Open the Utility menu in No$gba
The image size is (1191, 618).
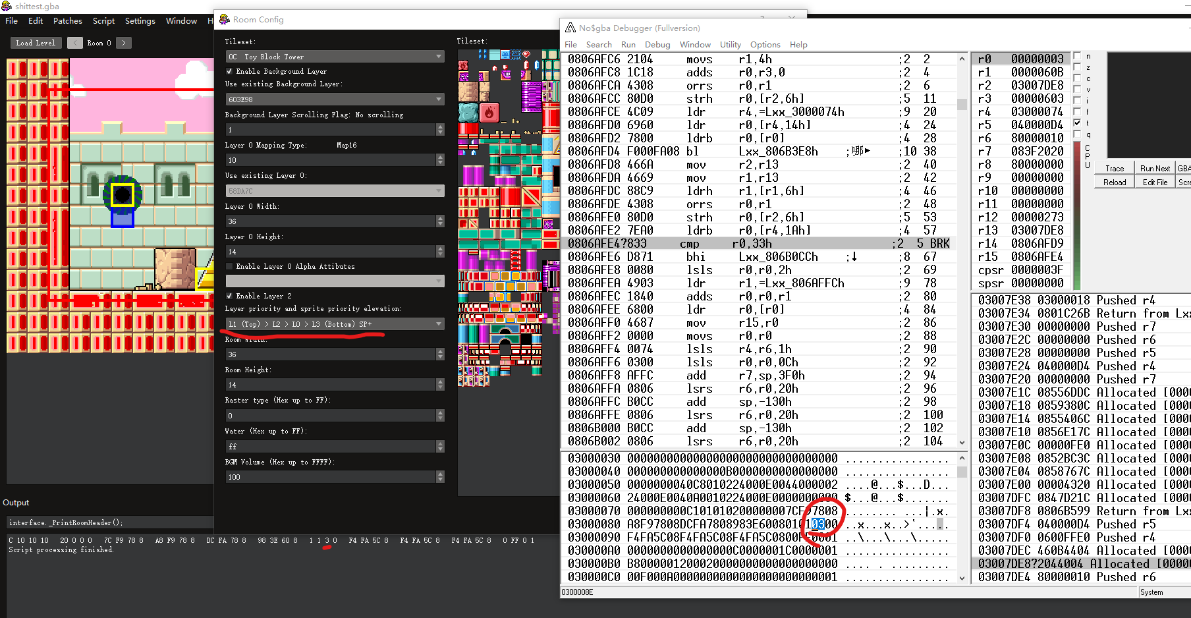730,44
